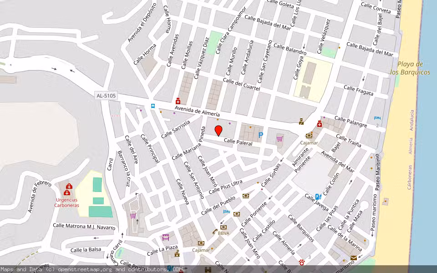The width and height of the screenshot is (437, 273).
Task: Click the fuel station icon on Calle Javega
Action: click(318, 197)
